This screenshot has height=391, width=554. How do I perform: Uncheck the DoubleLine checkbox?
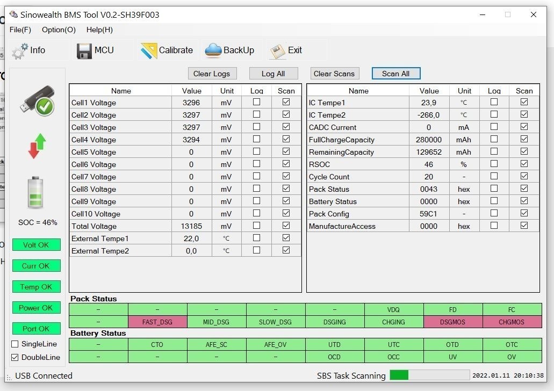pos(15,358)
